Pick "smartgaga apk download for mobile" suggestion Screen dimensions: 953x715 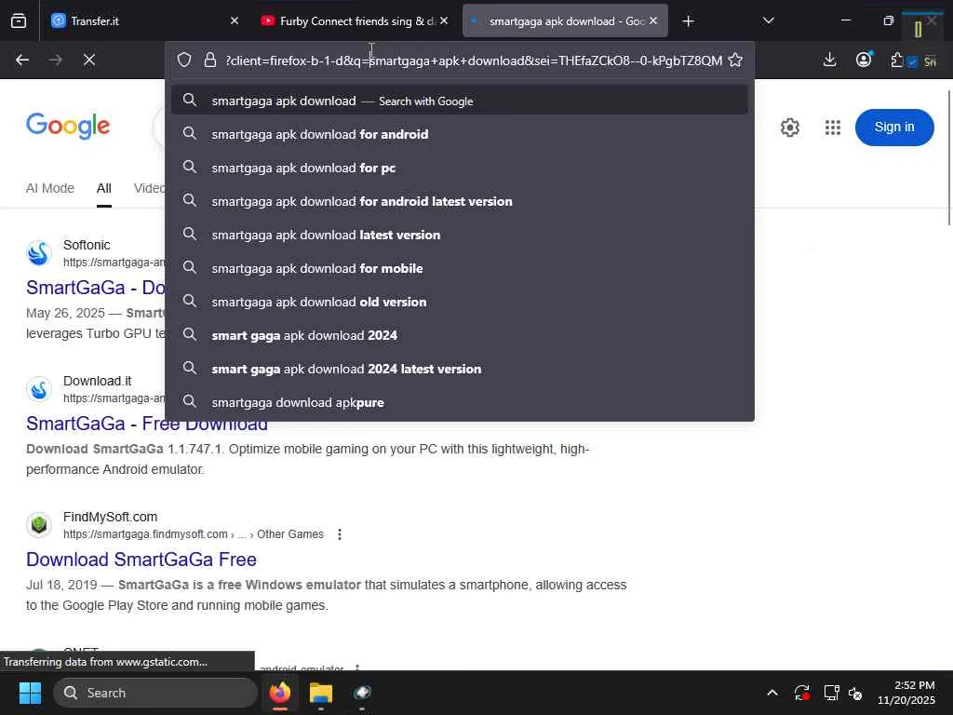[460, 268]
